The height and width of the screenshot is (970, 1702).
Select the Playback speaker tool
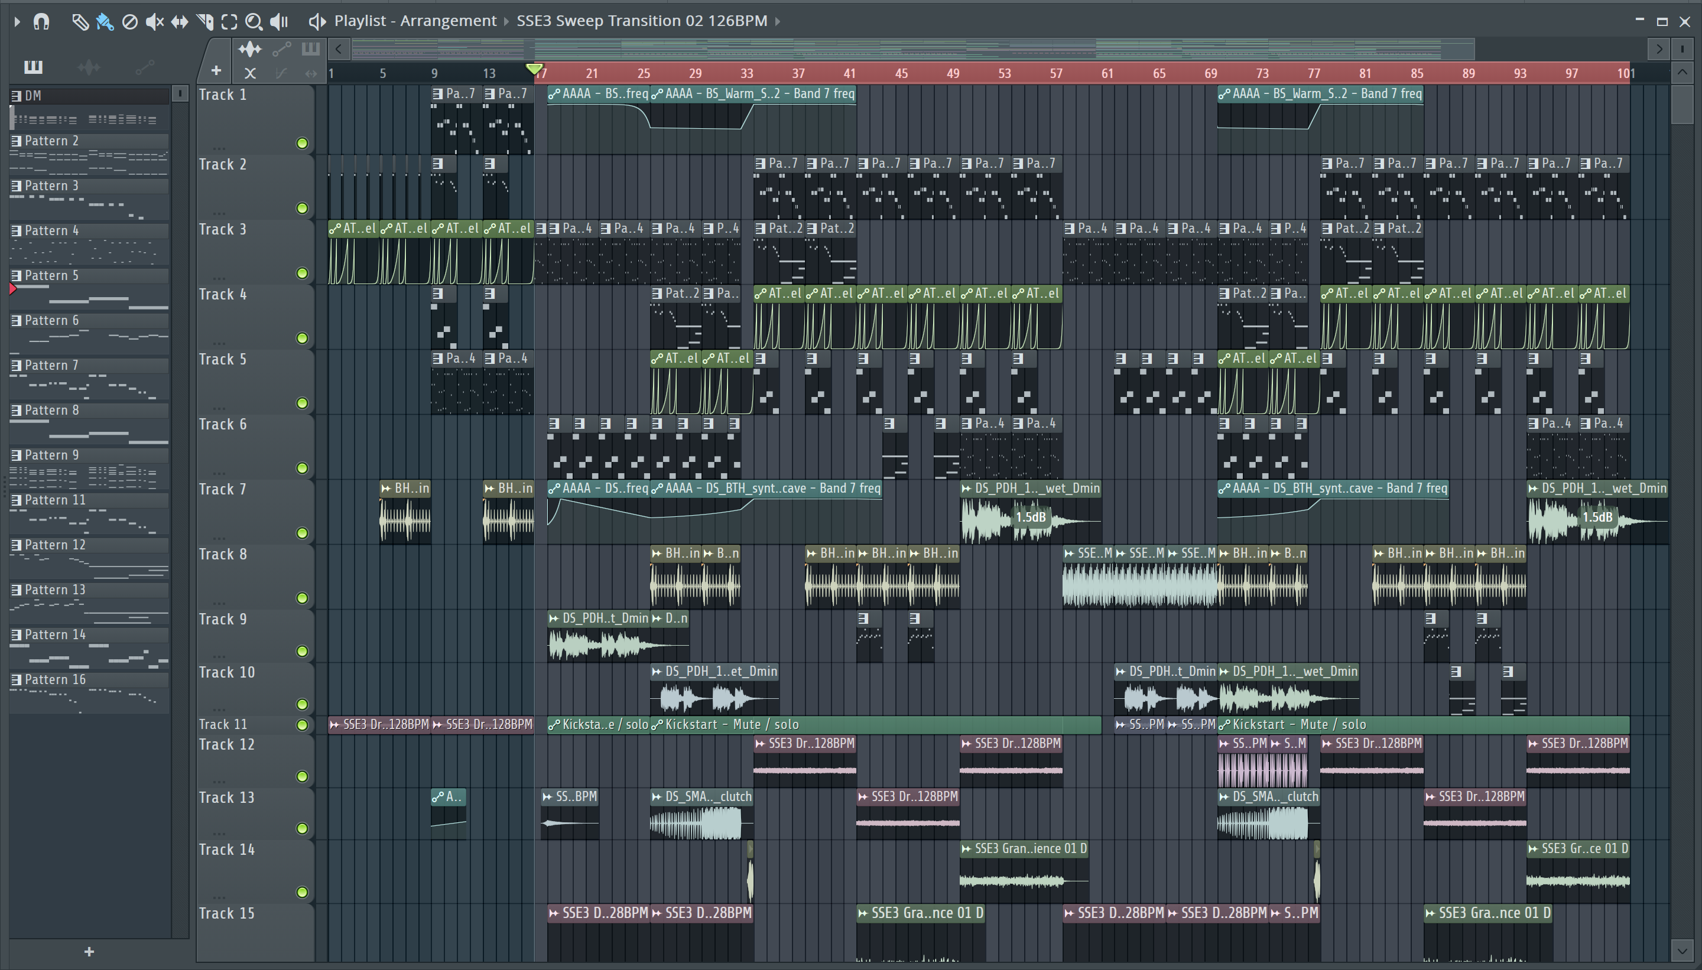[278, 22]
